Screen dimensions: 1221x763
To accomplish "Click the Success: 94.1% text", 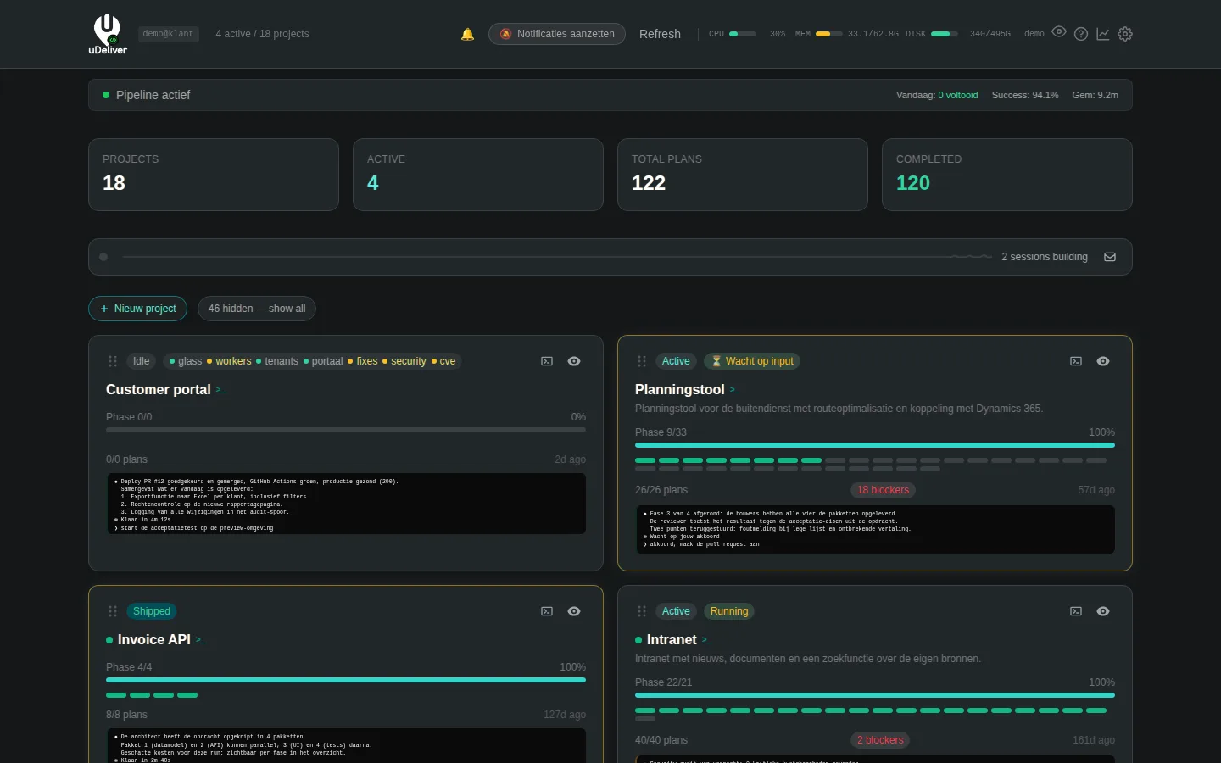I will [1025, 95].
